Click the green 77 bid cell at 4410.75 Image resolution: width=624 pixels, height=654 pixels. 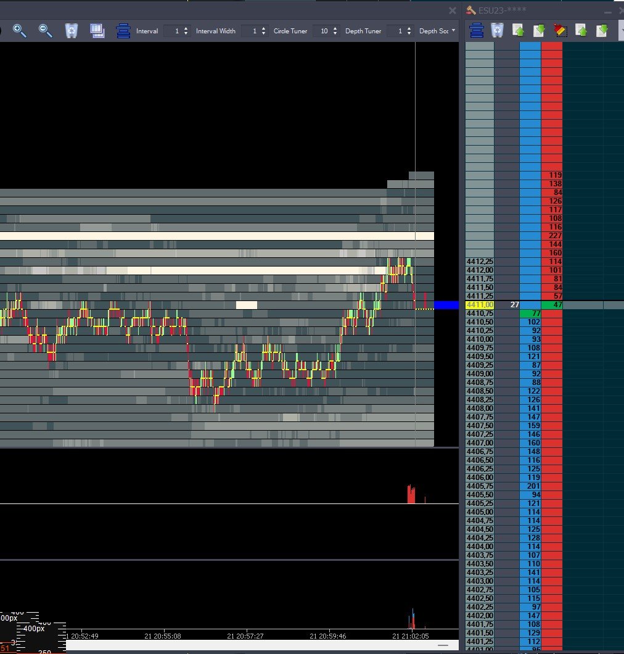pos(528,313)
